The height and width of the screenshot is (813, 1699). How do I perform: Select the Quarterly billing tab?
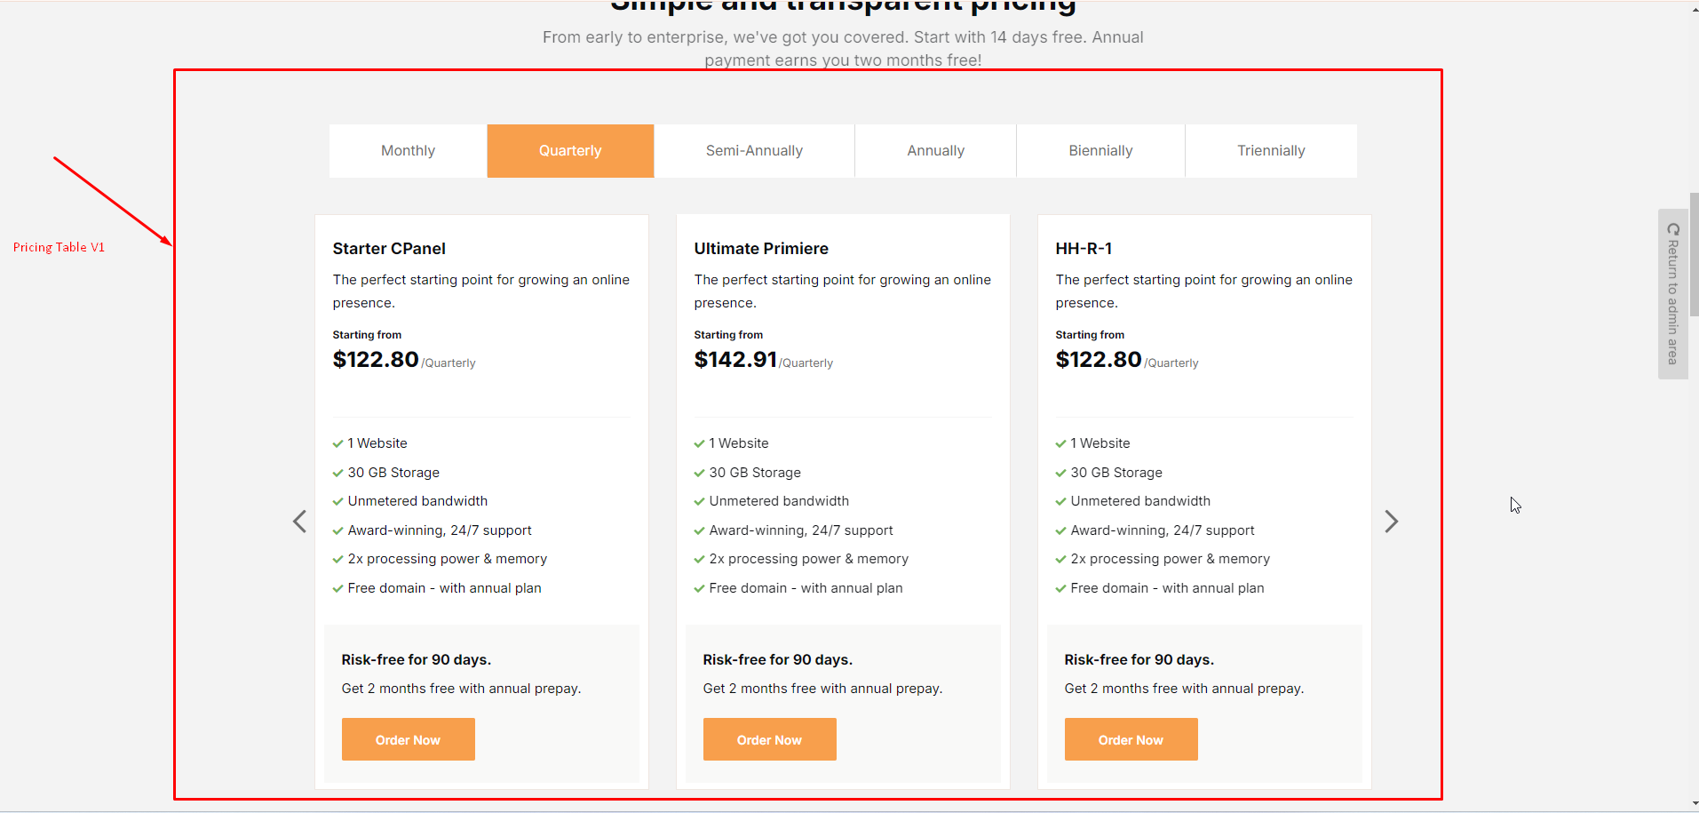(x=570, y=151)
